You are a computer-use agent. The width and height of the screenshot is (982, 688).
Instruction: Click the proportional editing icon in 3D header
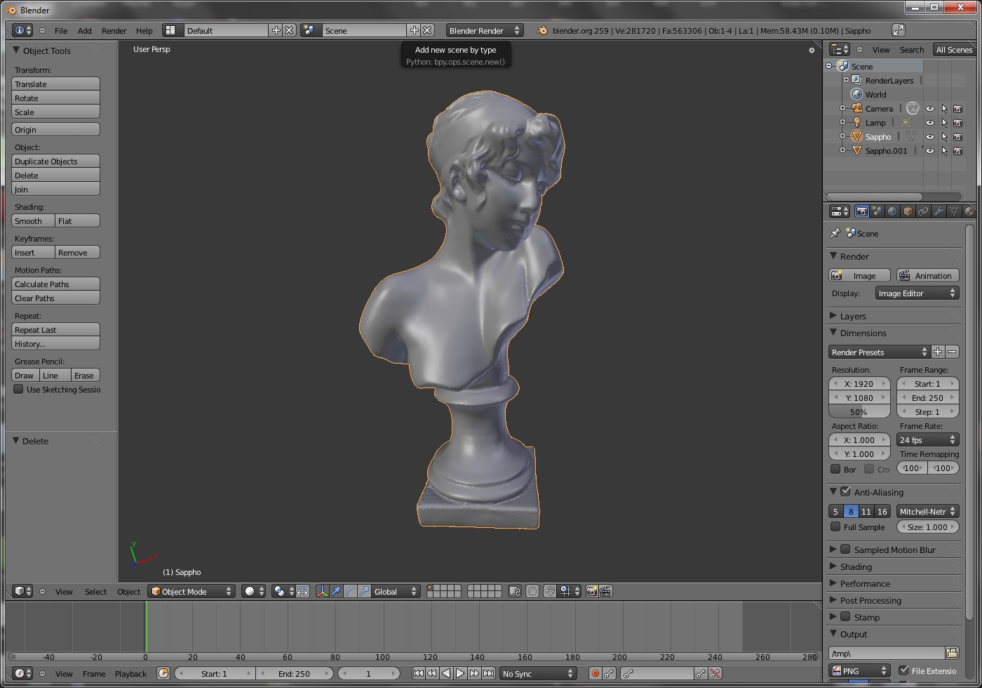tap(532, 591)
